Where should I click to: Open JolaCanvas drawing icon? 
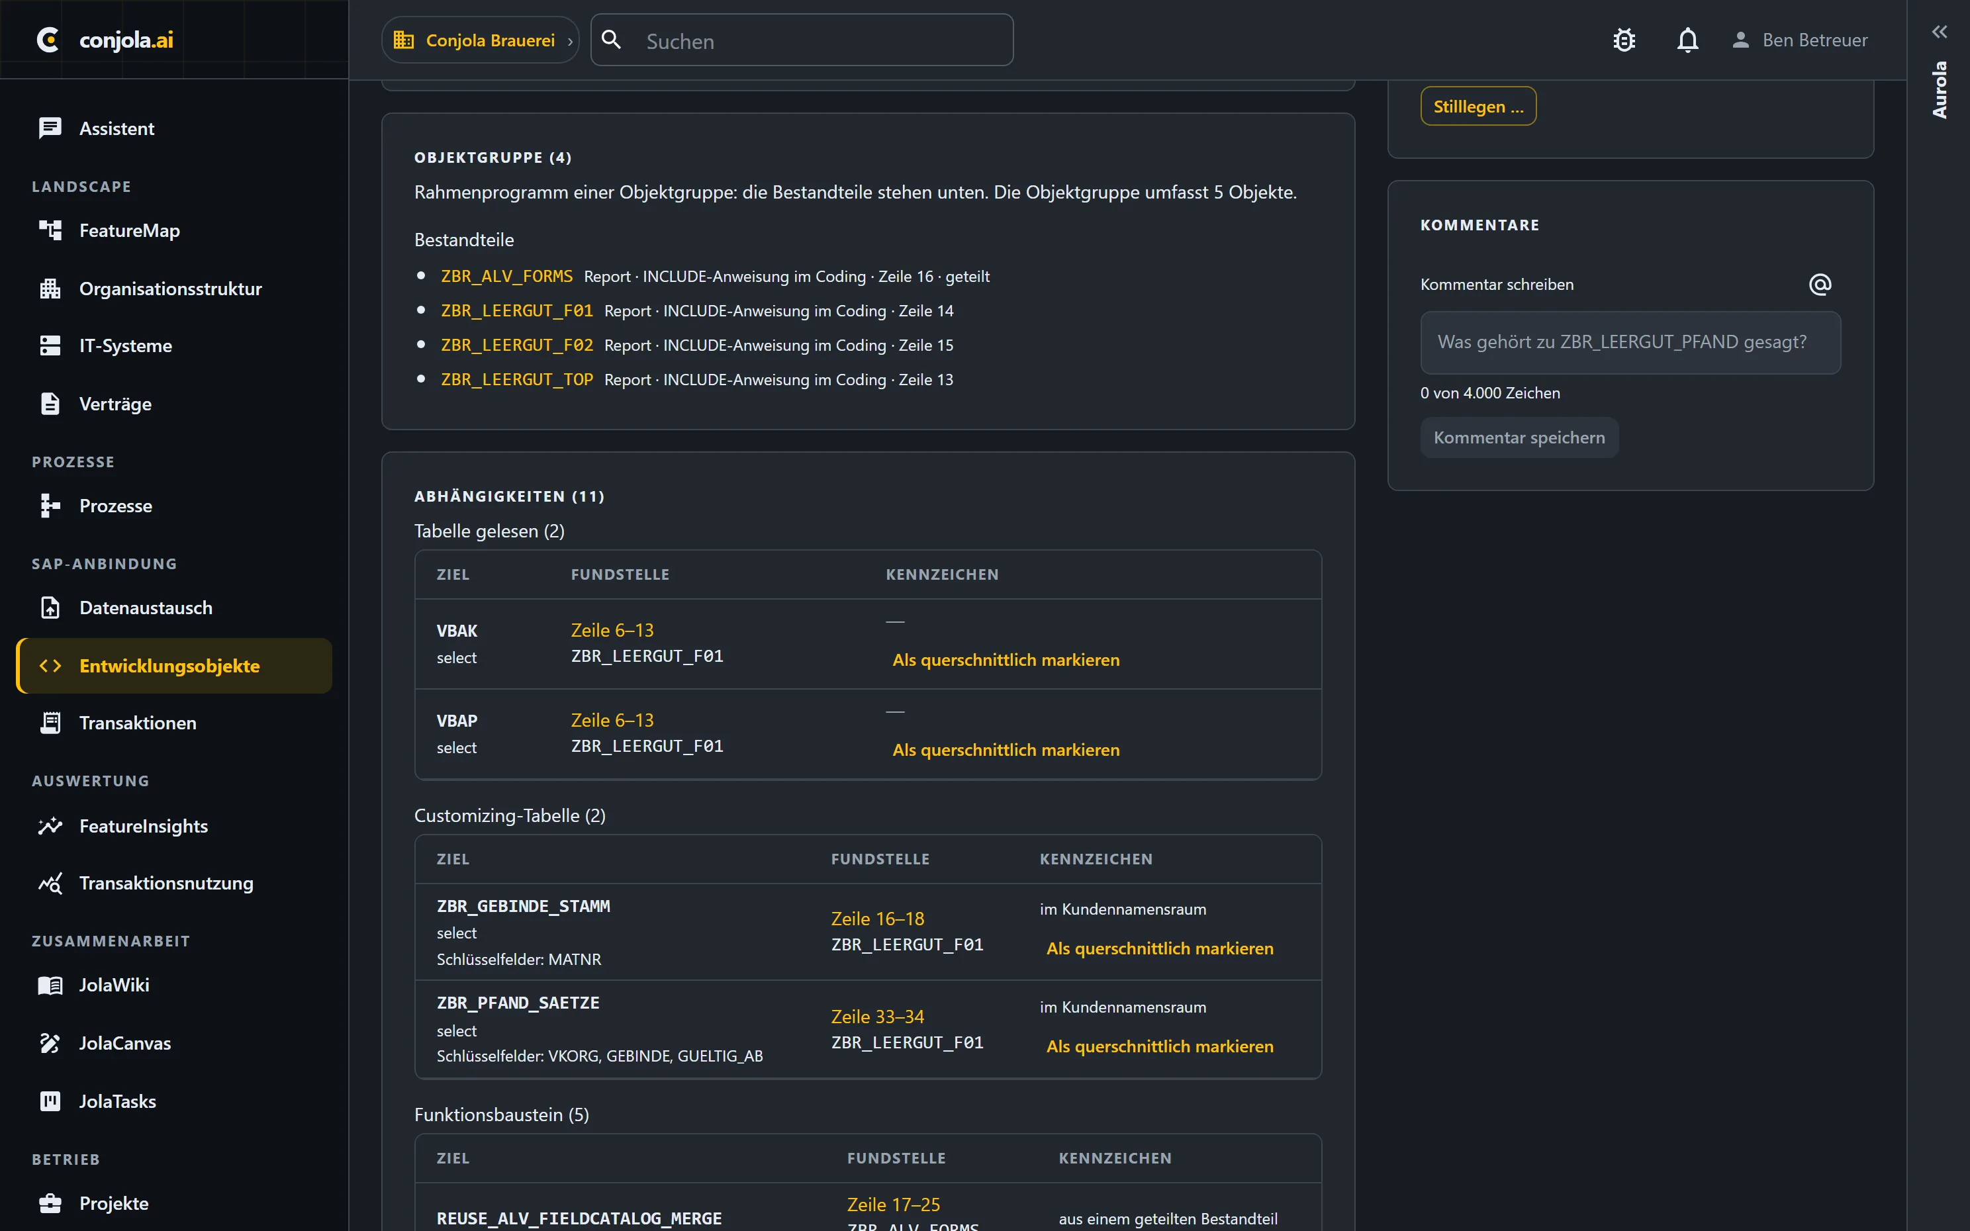[x=50, y=1043]
